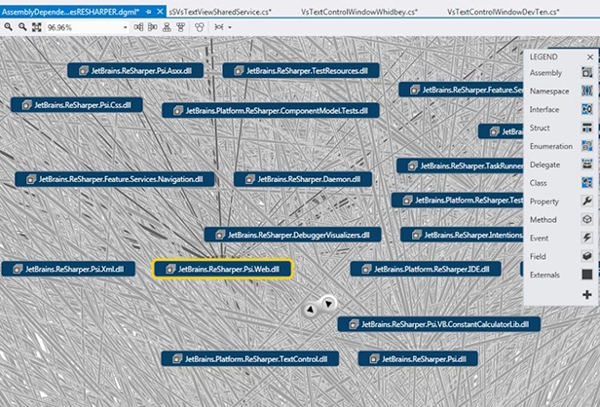This screenshot has height=407, width=600.
Task: Click the Assembly legend icon
Action: pos(587,72)
